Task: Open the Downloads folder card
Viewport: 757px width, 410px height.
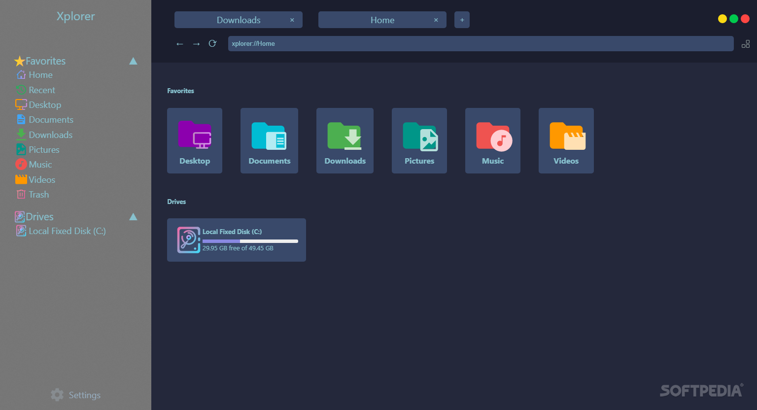Action: 345,140
